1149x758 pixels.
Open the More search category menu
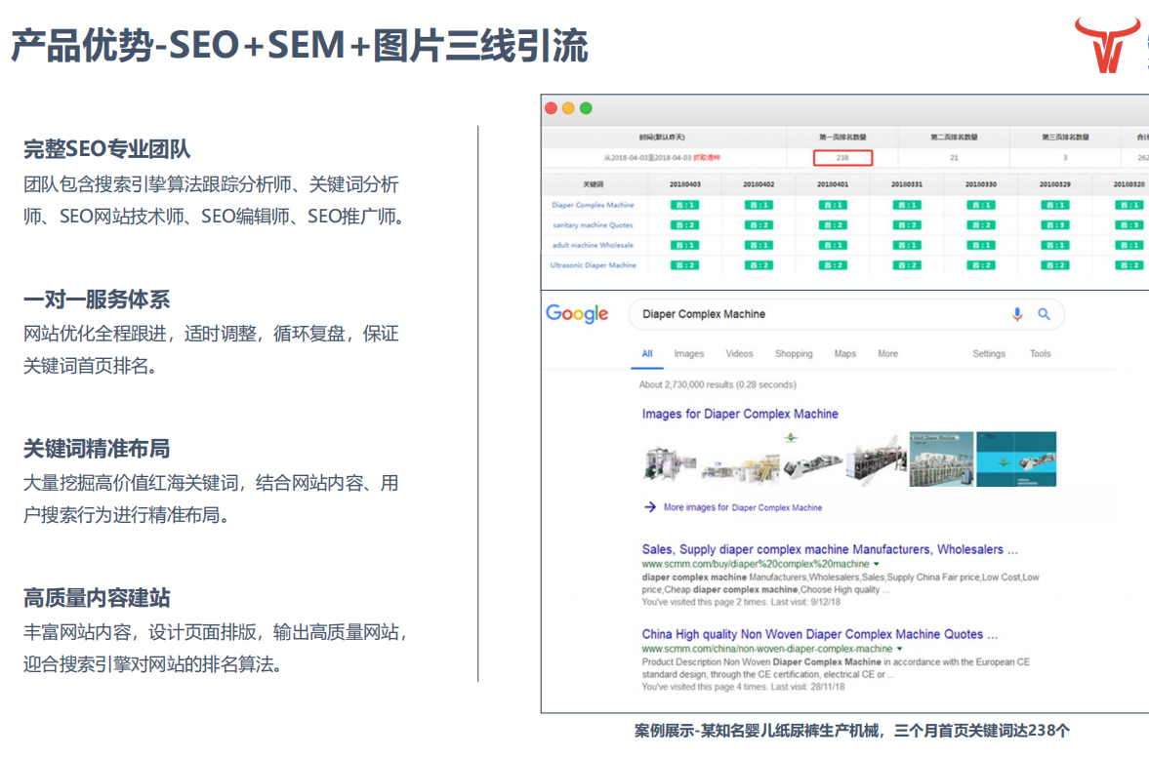[887, 354]
